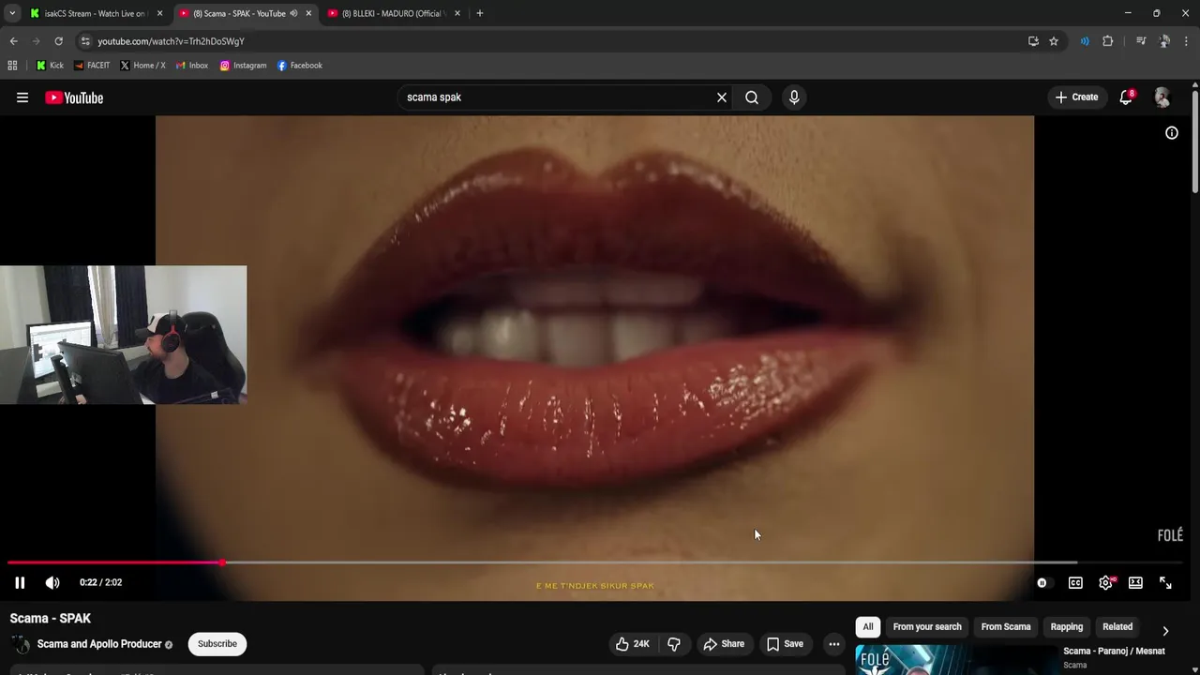The image size is (1200, 675).
Task: Open the browser extensions puzzle icon
Action: (1107, 41)
